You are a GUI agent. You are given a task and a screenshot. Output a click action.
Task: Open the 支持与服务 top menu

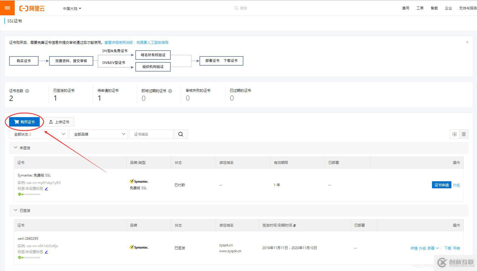(468, 8)
